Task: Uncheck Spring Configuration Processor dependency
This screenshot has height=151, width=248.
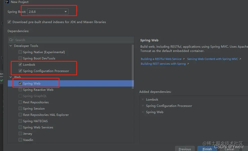Action: pos(20,71)
